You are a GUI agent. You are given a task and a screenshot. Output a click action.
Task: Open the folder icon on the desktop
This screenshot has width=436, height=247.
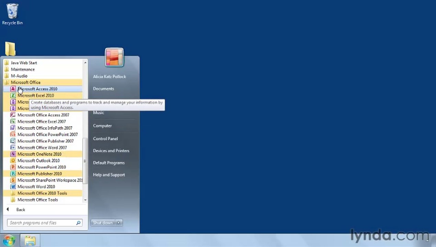(10, 49)
